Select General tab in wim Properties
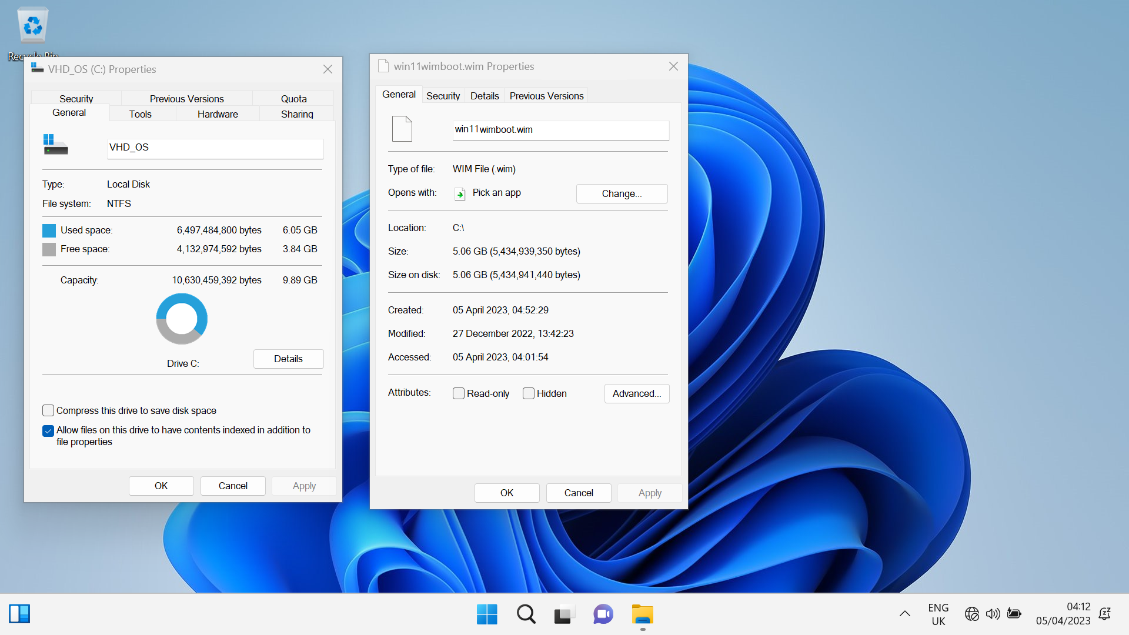Screen dimensions: 1129x635 [x=399, y=94]
